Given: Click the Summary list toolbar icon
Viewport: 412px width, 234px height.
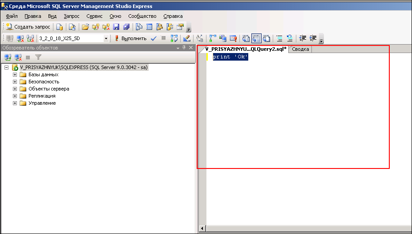Looking at the screenshot, I should [x=149, y=27].
